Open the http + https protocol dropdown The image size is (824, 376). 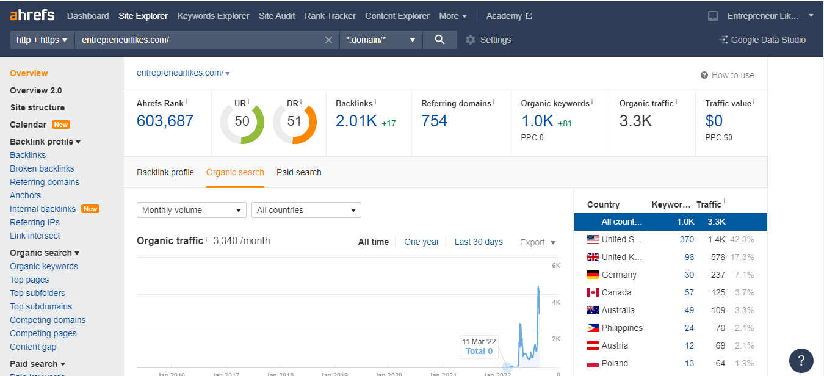coord(42,40)
